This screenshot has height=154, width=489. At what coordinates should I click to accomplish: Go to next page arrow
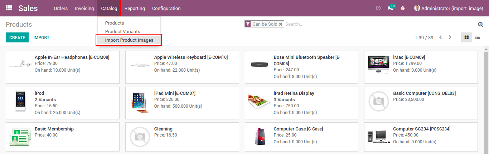[450, 37]
